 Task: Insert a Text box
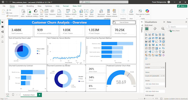[x=86, y=13]
